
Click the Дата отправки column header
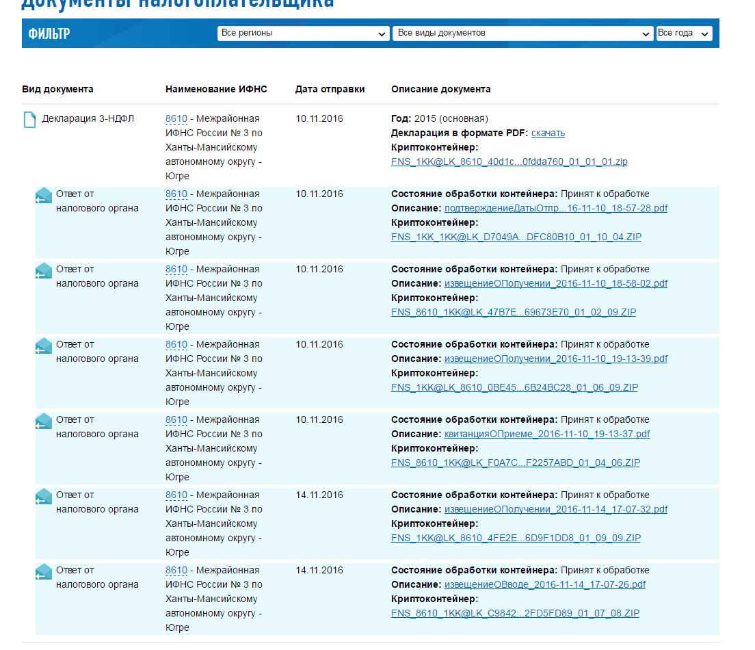330,89
